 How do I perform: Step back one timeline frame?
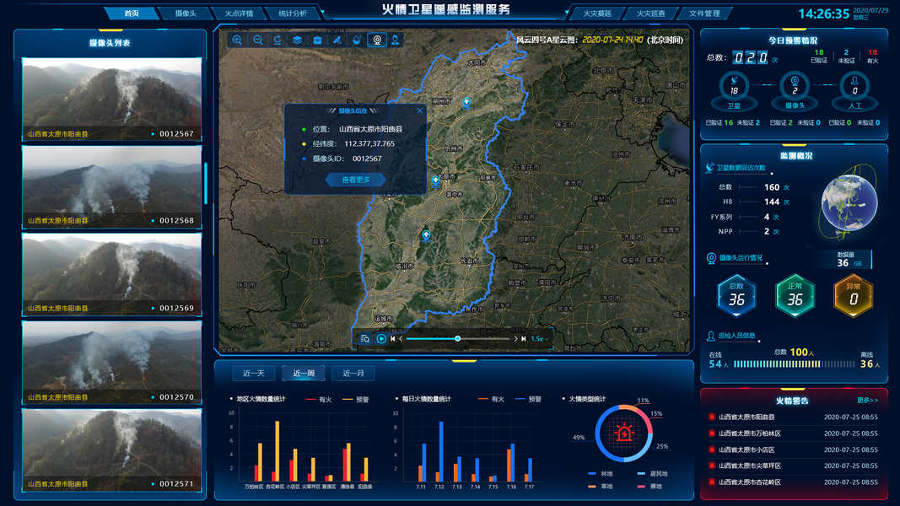click(x=401, y=338)
